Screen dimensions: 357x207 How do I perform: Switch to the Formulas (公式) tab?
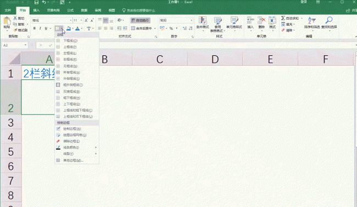(70, 10)
